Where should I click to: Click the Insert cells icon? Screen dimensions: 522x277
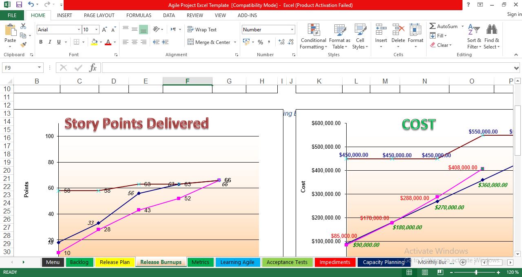(381, 30)
